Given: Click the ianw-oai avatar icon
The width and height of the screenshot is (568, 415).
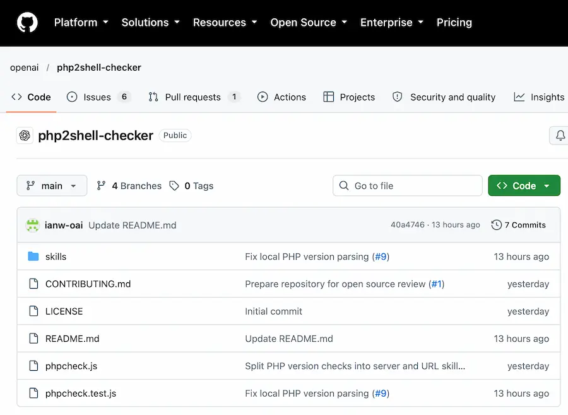Looking at the screenshot, I should pyautogui.click(x=33, y=225).
